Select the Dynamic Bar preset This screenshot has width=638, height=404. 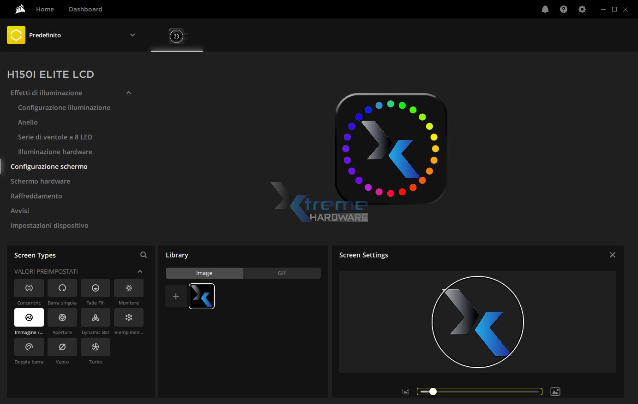coord(96,317)
